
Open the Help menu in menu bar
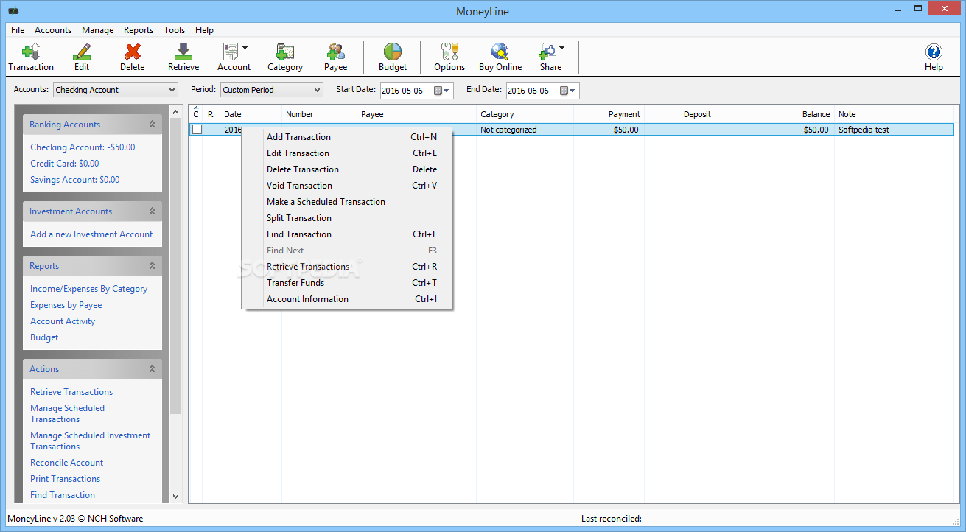click(x=205, y=30)
